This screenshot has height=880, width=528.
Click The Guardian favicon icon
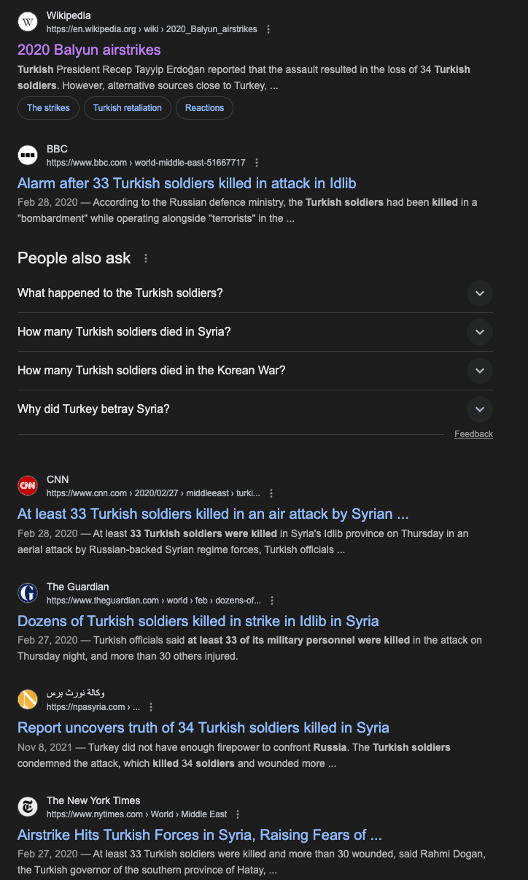[x=28, y=593]
